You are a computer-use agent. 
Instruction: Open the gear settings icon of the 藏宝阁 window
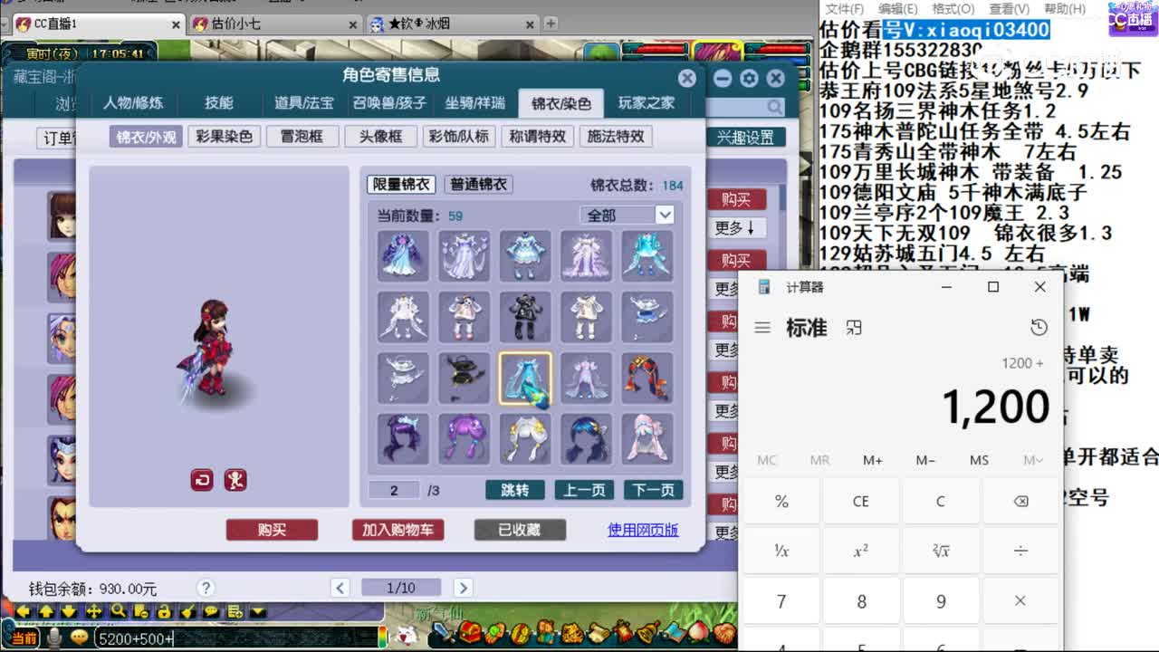[x=748, y=79]
